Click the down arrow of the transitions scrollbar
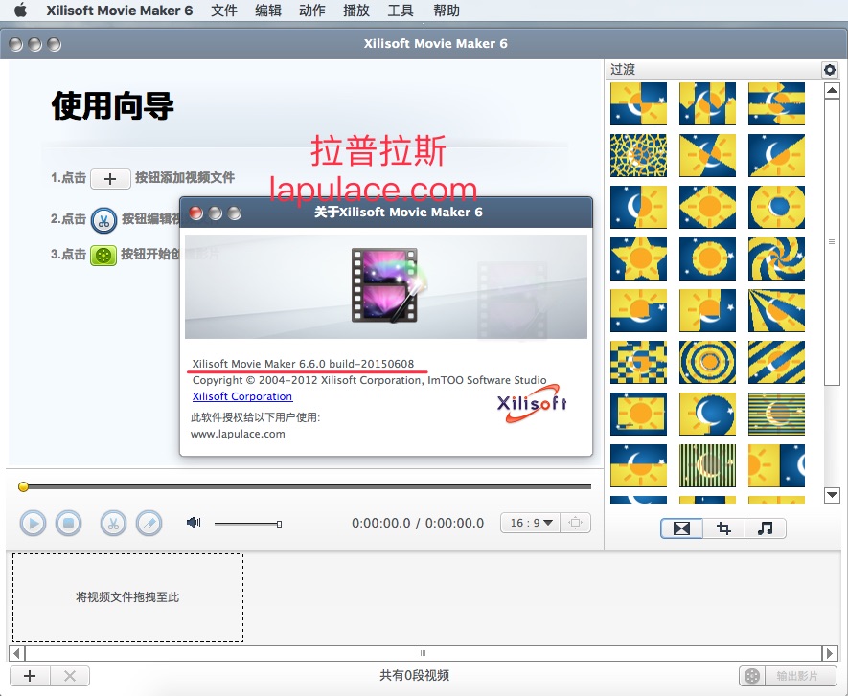The height and width of the screenshot is (696, 848). click(832, 494)
